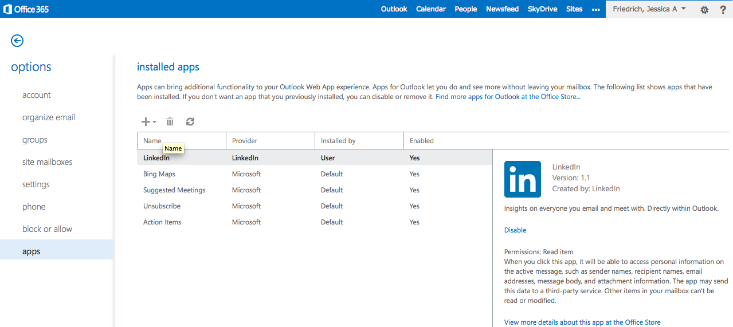Select the Suggested Meetings app row

(x=174, y=190)
